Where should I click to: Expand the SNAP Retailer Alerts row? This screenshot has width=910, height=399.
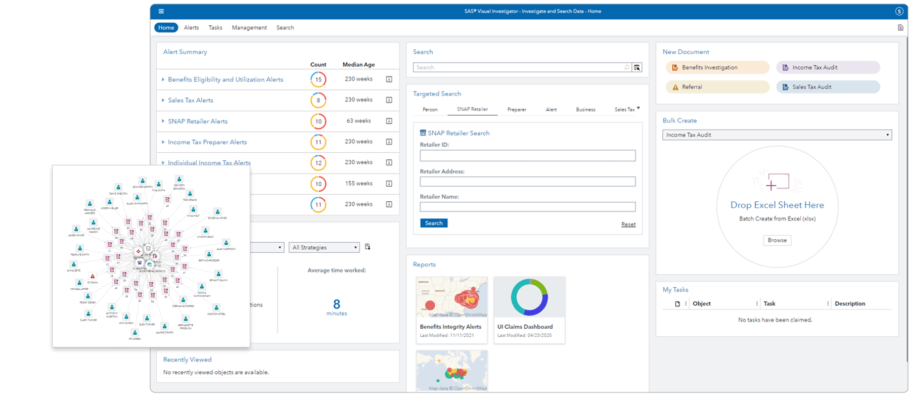(163, 121)
